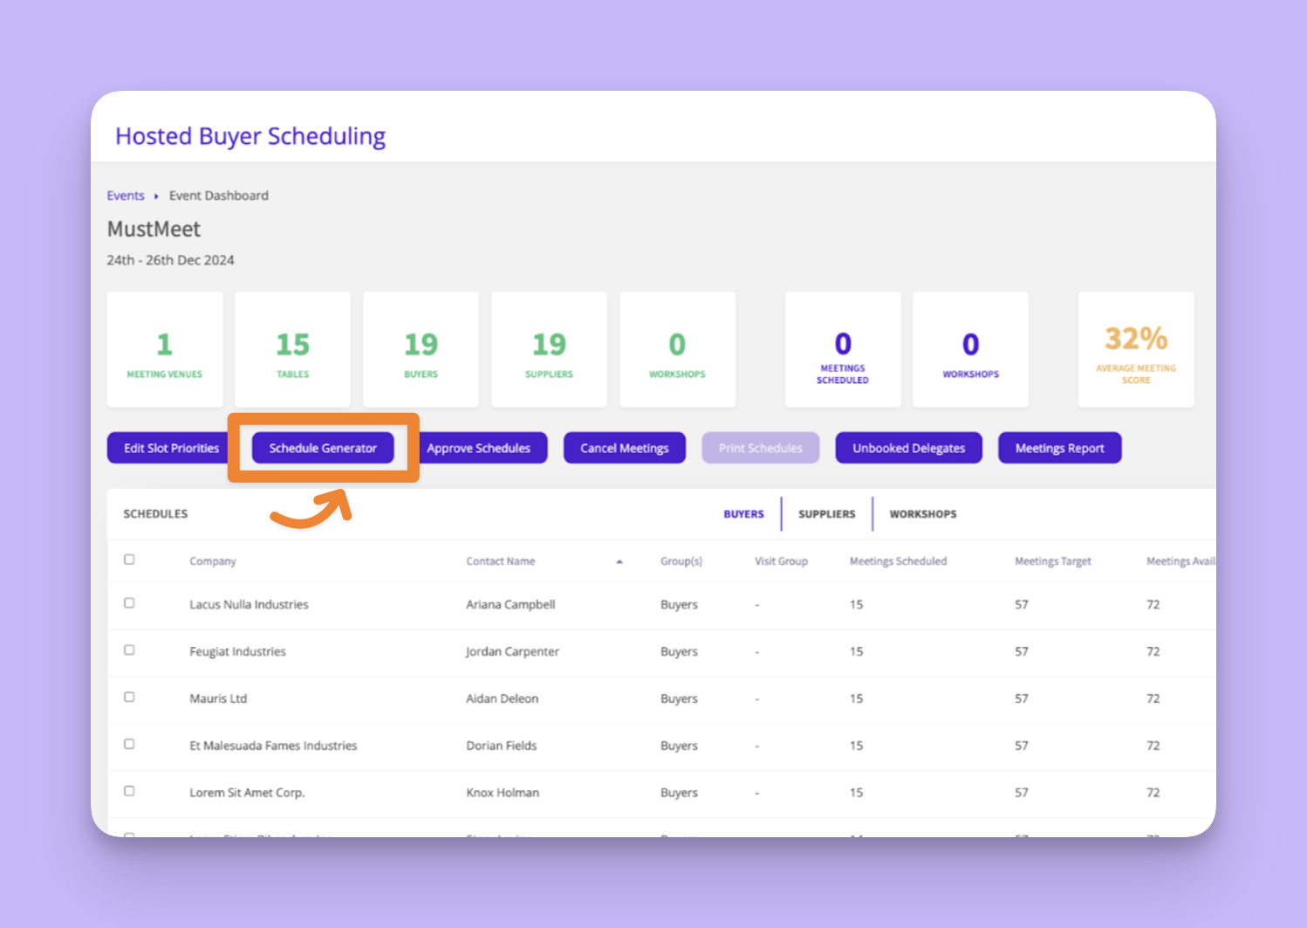Check the select-all checkbox in table header
The image size is (1307, 928).
tap(129, 559)
